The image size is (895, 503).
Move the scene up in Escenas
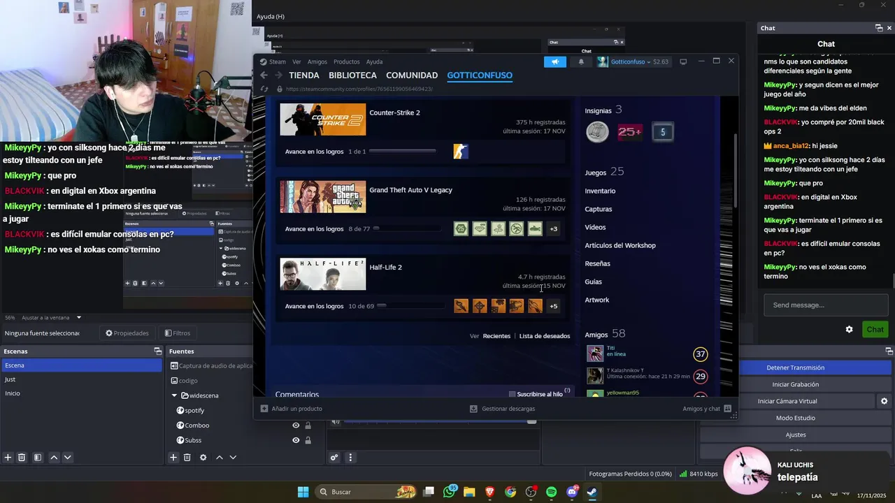(x=54, y=458)
